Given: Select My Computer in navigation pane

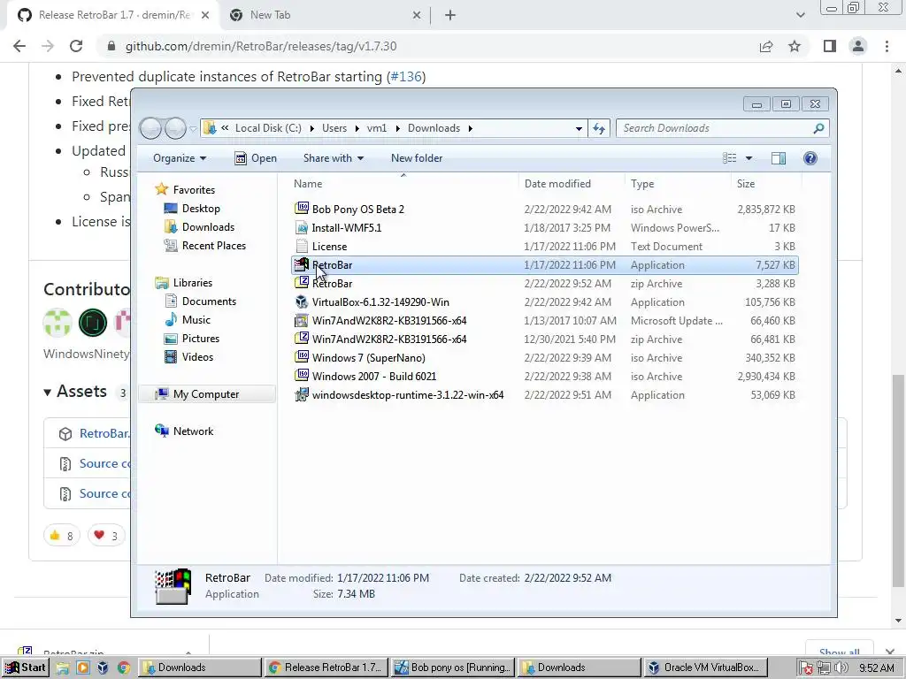Looking at the screenshot, I should (206, 393).
